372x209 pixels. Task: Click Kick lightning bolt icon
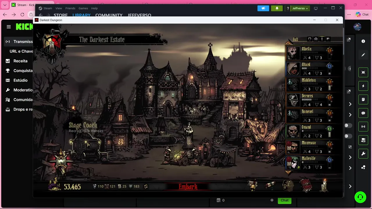coord(363,86)
